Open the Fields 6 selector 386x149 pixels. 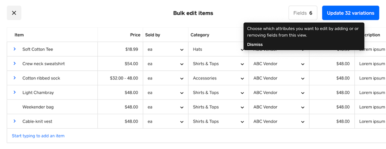click(x=303, y=13)
